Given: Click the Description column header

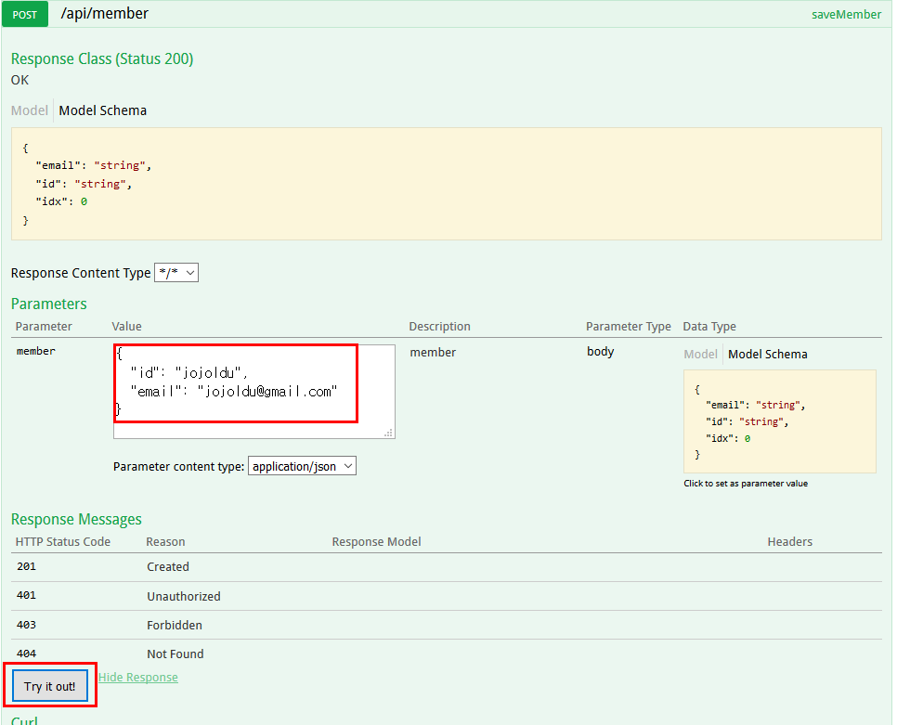Looking at the screenshot, I should click(439, 327).
